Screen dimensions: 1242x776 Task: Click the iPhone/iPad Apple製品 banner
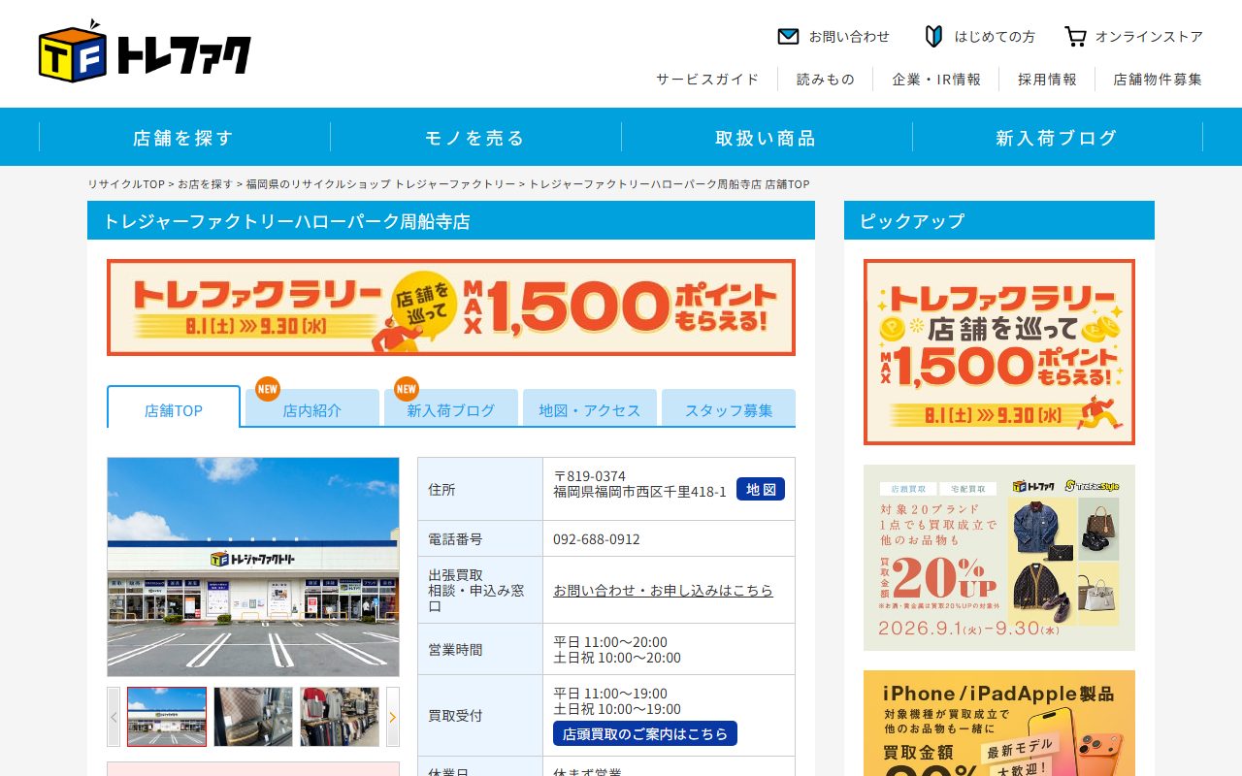point(999,723)
